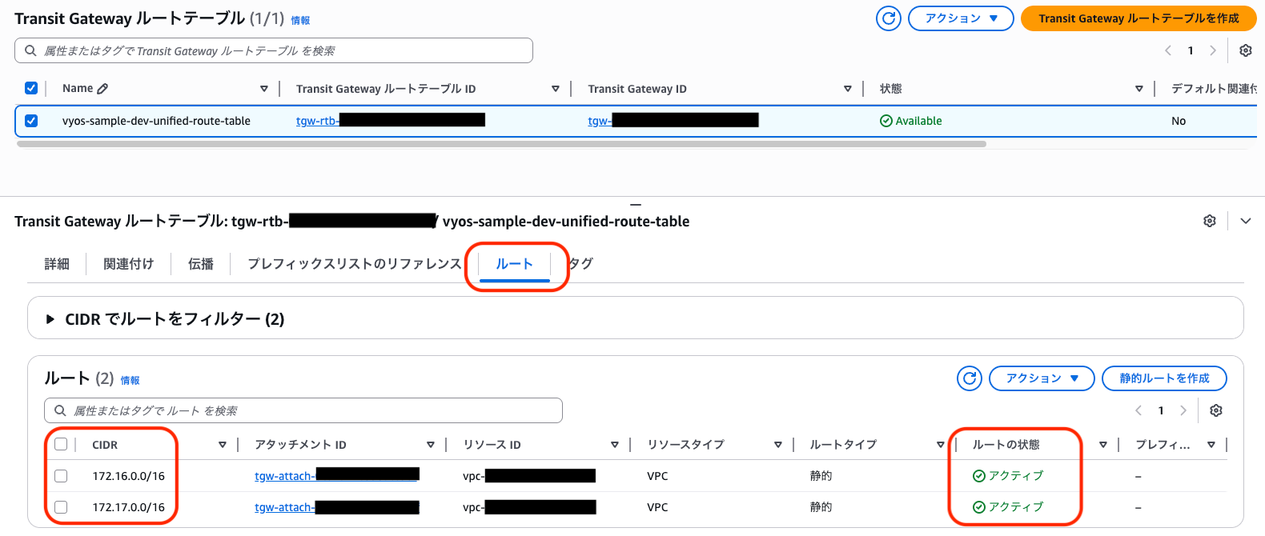Sort by 状態 column arrow
The image size is (1265, 536).
coord(1139,89)
